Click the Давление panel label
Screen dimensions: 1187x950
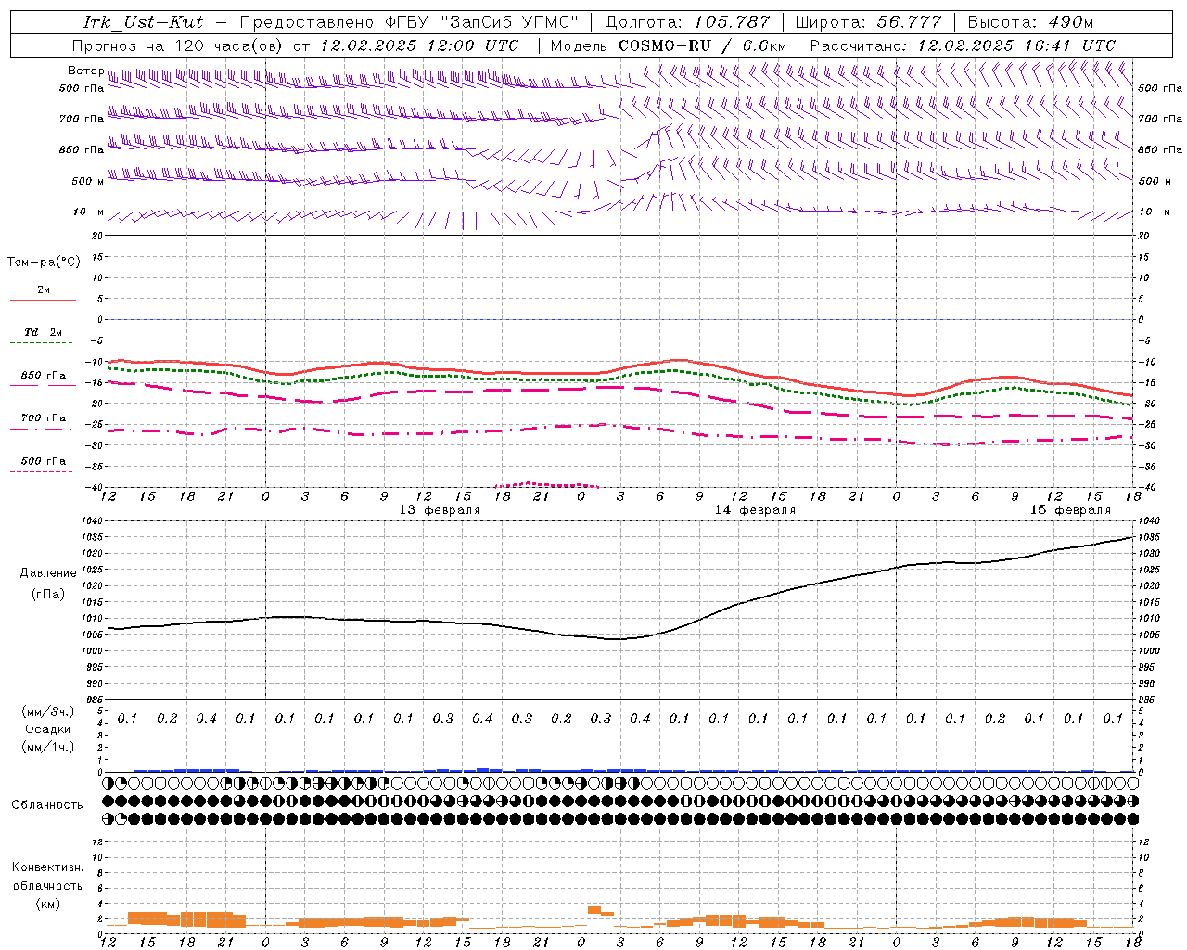pos(48,573)
